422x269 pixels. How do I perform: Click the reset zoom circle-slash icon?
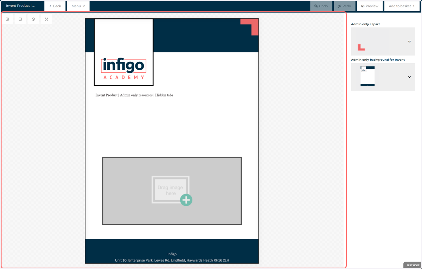(x=33, y=19)
